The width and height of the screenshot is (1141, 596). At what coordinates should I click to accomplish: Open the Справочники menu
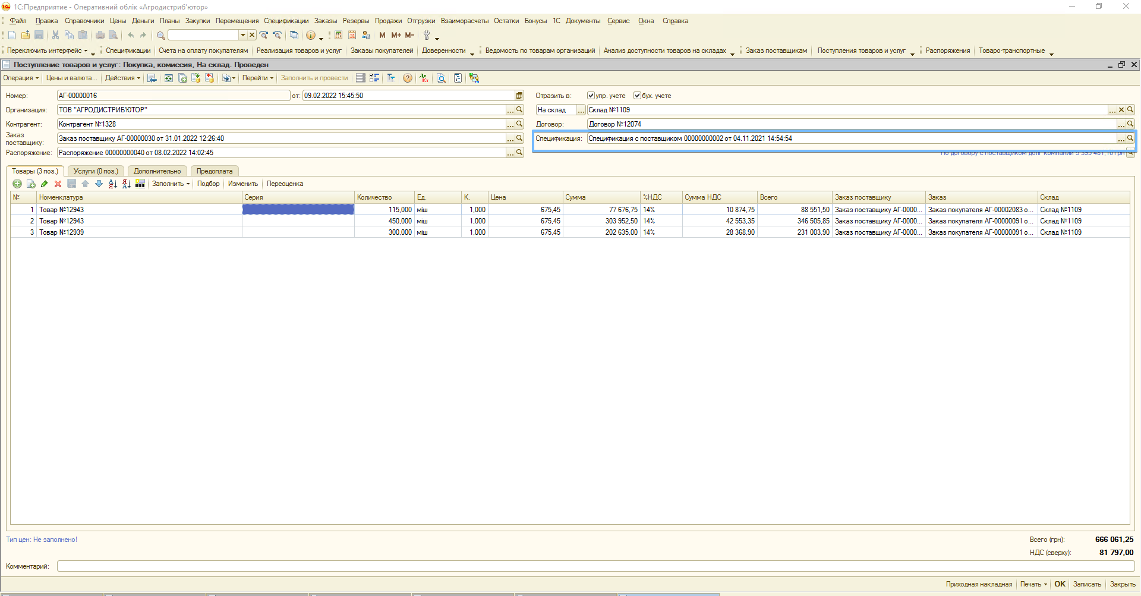pyautogui.click(x=84, y=21)
